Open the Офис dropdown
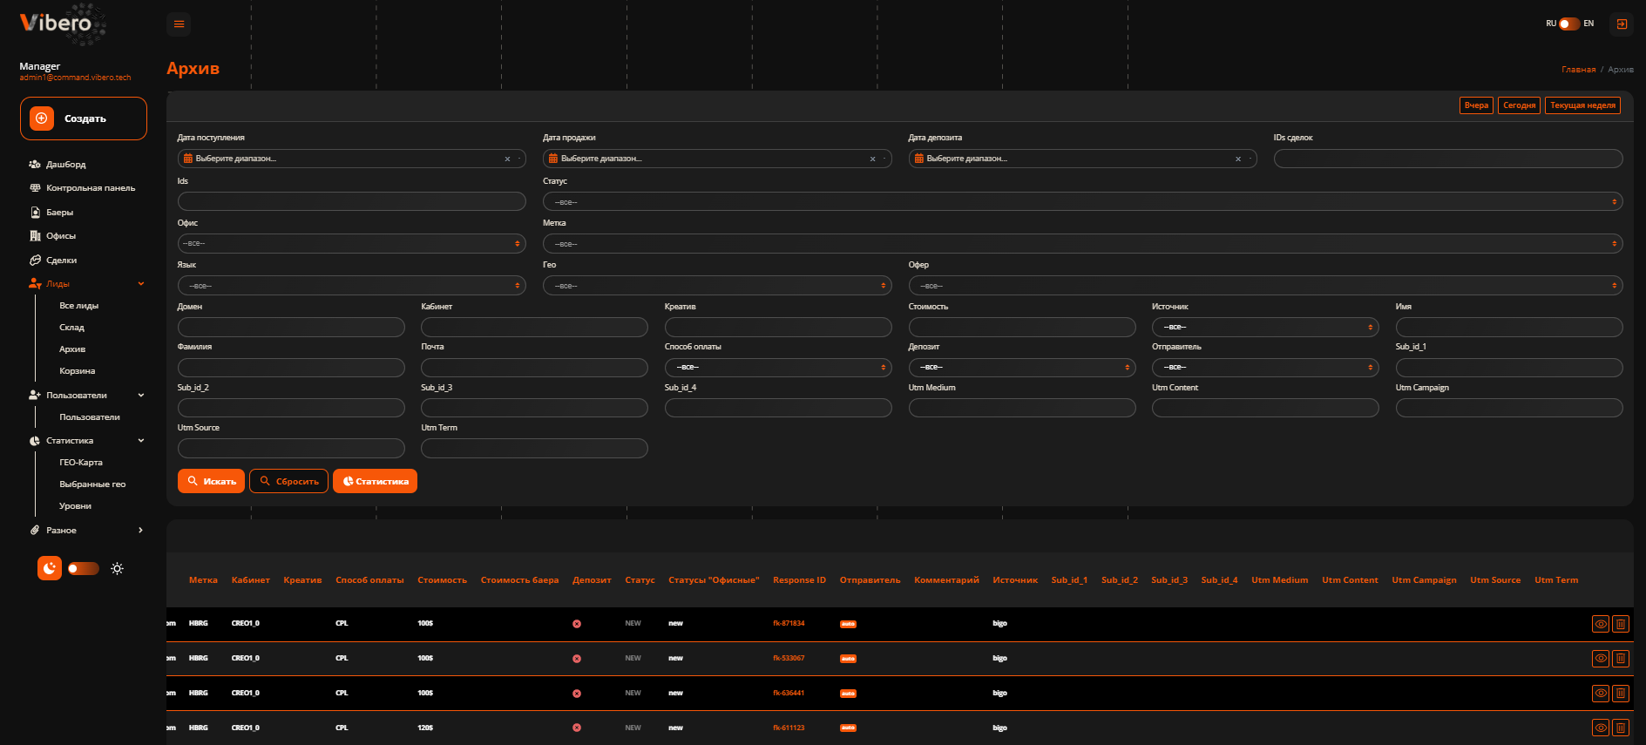Viewport: 1646px width, 745px height. (351, 244)
